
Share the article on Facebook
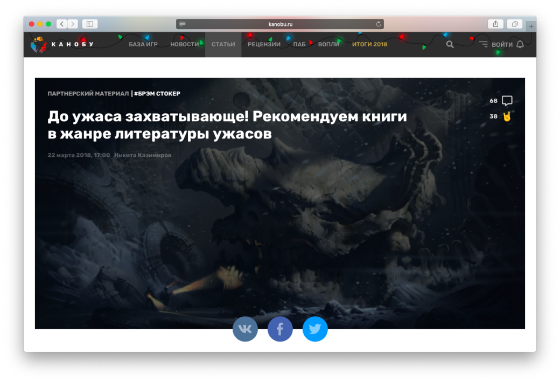[280, 329]
